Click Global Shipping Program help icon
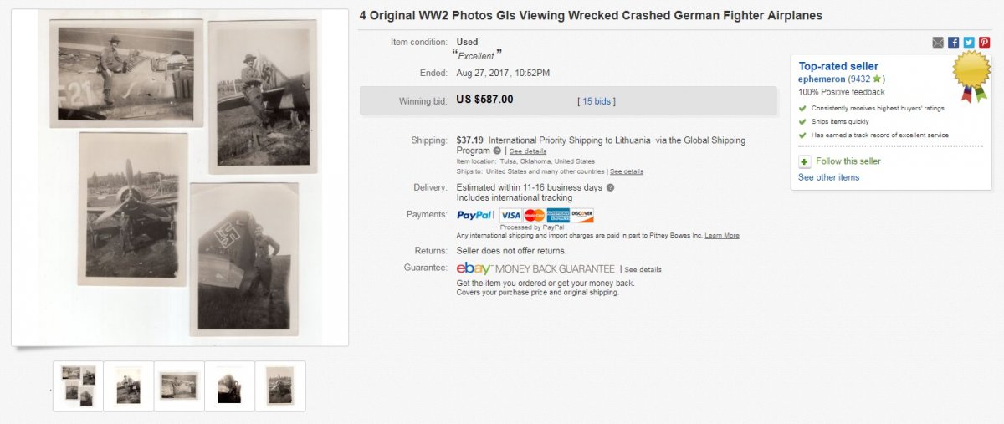 pyautogui.click(x=498, y=151)
